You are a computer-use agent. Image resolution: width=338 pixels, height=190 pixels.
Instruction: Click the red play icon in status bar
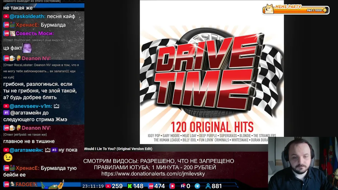coord(172,186)
